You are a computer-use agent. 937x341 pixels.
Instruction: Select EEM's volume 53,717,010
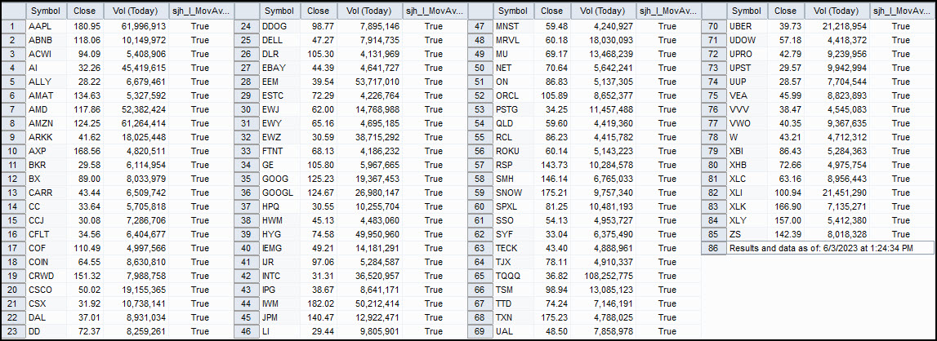[370, 82]
